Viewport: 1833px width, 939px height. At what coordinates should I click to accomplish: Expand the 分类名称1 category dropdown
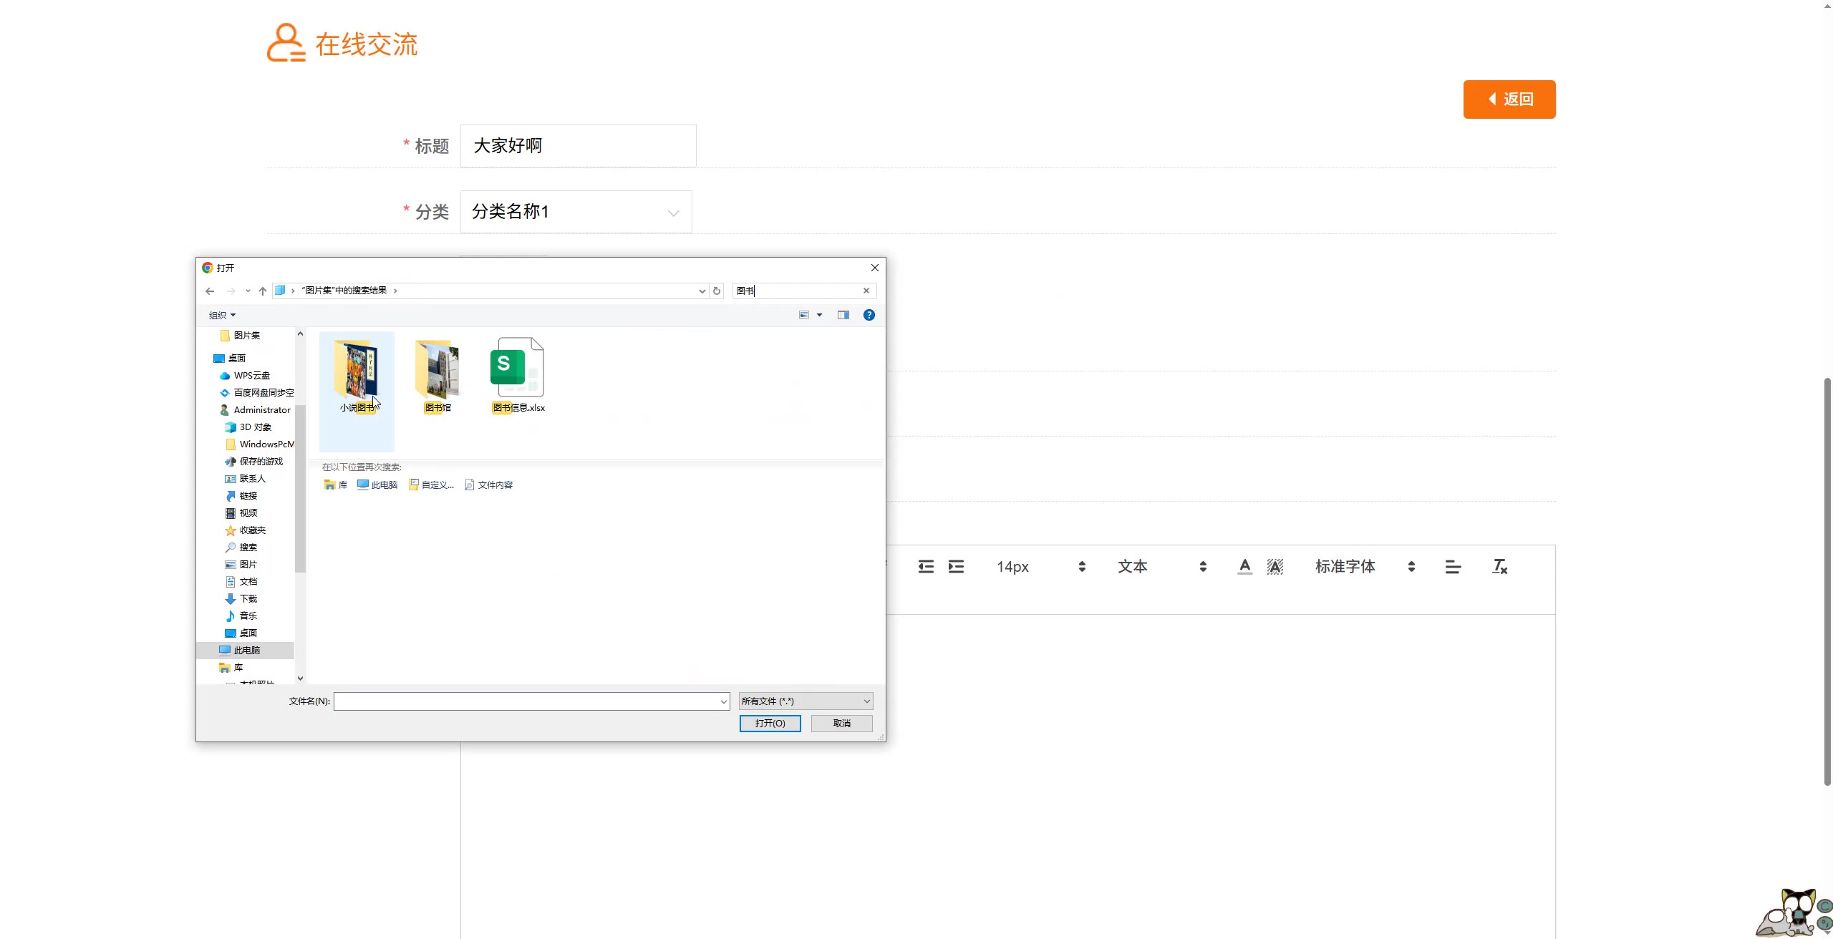(x=576, y=212)
